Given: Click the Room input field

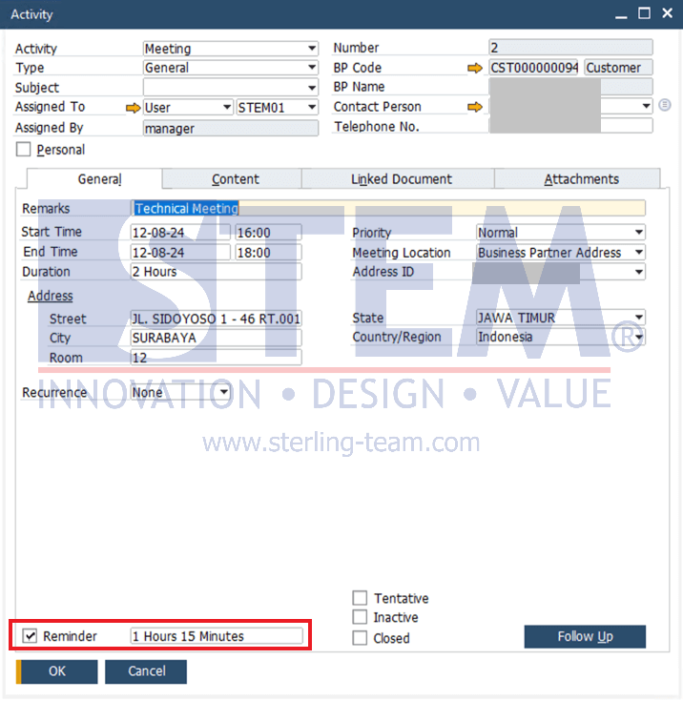Looking at the screenshot, I should (x=216, y=358).
